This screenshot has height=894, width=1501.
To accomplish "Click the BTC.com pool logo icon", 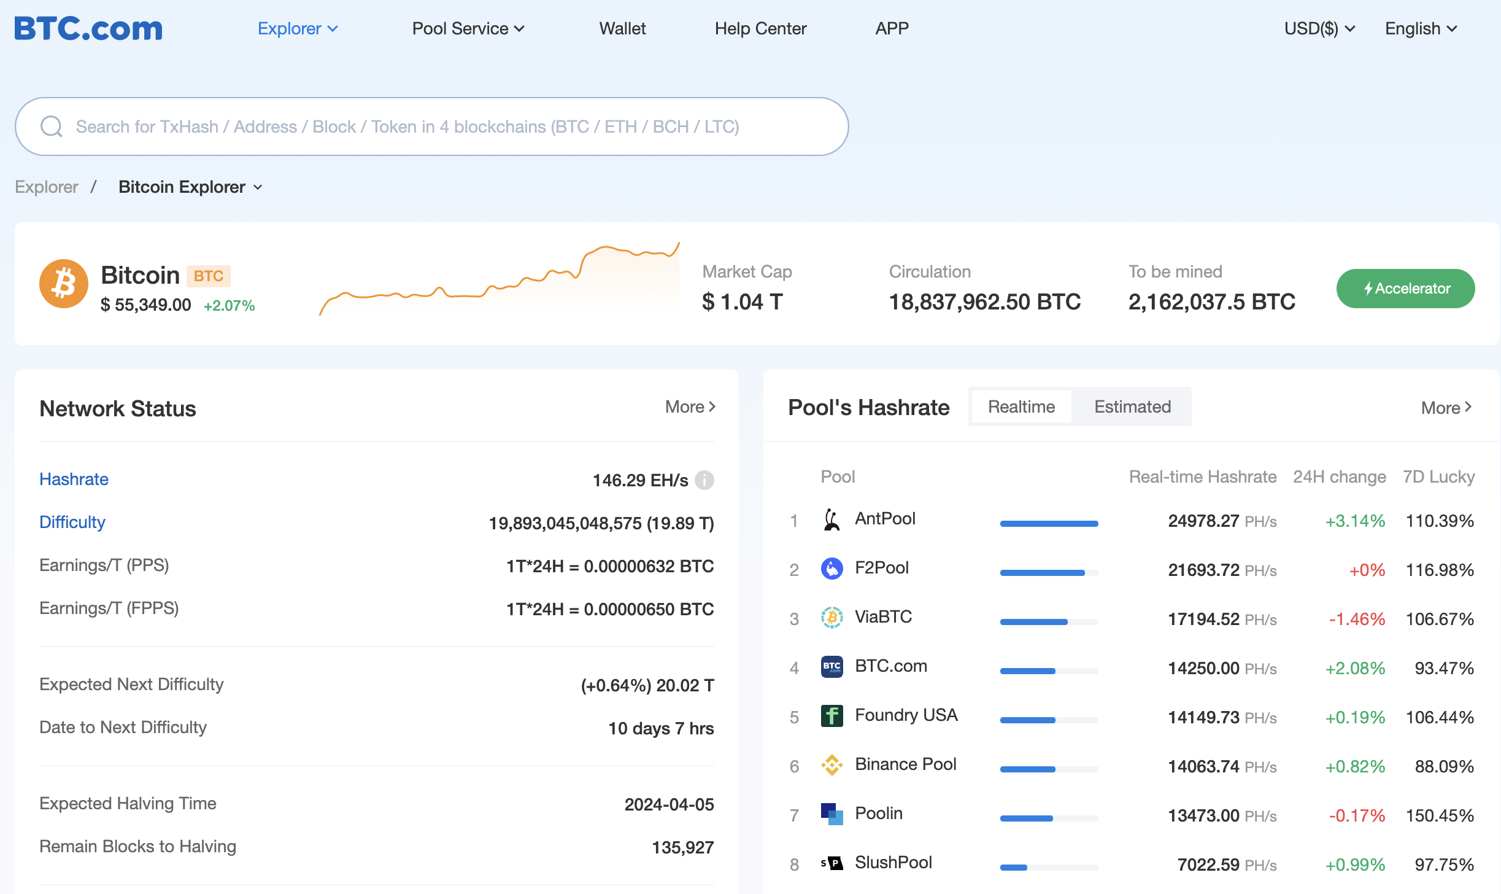I will [x=832, y=666].
